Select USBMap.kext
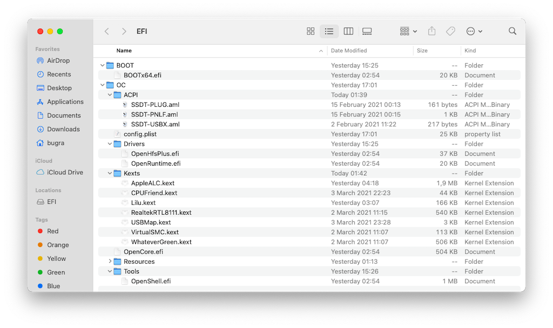Image resolution: width=553 pixels, height=328 pixels. [309, 222]
